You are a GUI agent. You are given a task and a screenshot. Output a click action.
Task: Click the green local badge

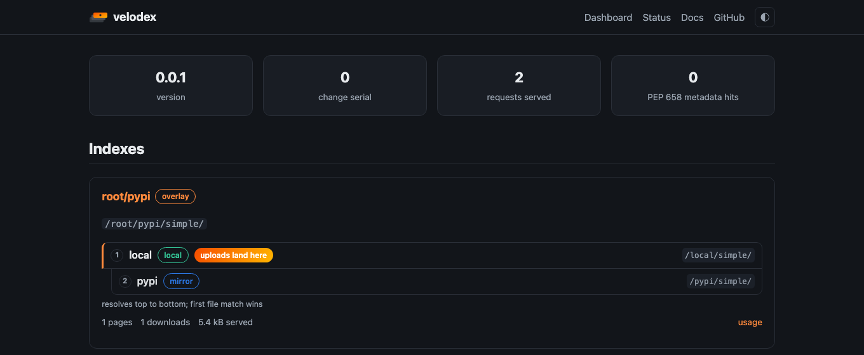pos(173,255)
